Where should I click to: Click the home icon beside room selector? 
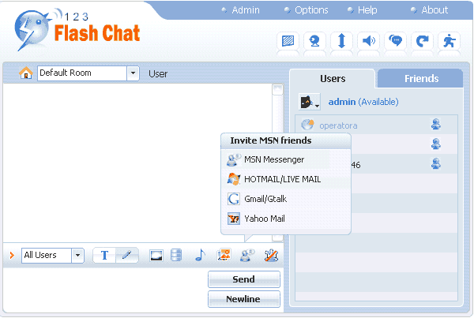(26, 73)
